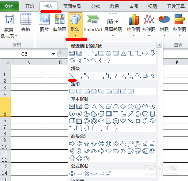Select row 10 header
Screen dimensions: 188x181
[x=5, y=146]
